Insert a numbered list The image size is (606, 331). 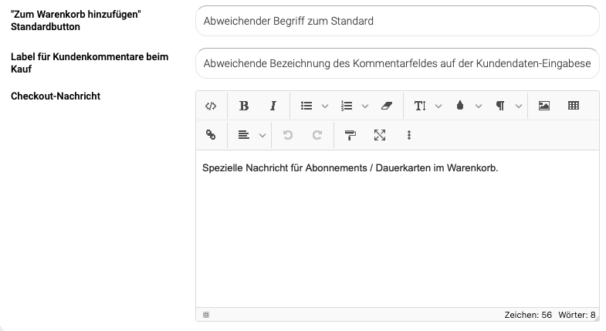point(347,106)
